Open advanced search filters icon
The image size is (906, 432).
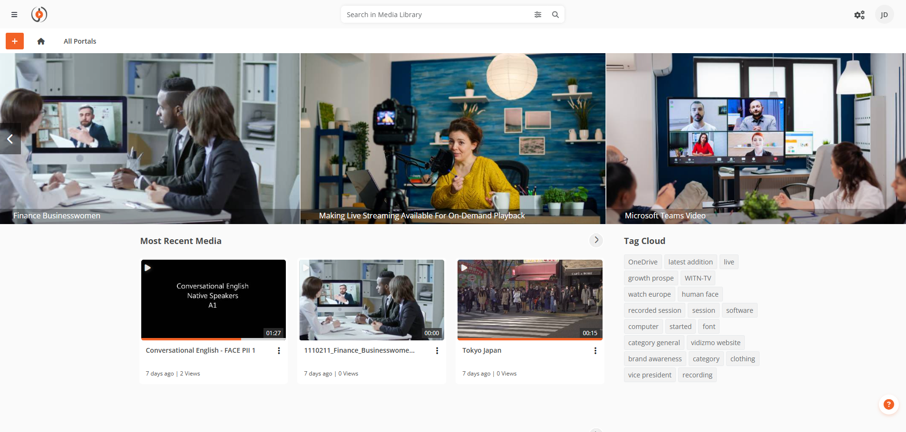pyautogui.click(x=538, y=15)
